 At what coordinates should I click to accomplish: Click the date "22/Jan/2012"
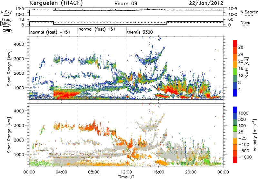tap(206, 3)
